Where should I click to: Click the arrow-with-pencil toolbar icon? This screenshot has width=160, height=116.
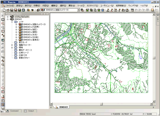pyautogui.click(x=28, y=10)
